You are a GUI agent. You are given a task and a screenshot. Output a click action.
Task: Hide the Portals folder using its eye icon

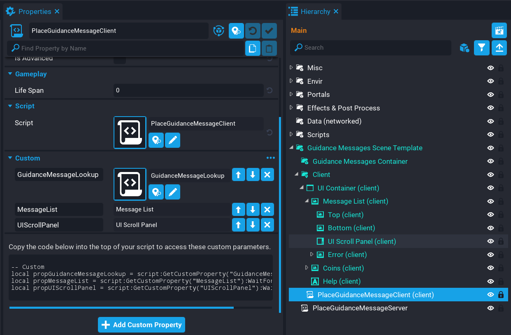(x=490, y=94)
